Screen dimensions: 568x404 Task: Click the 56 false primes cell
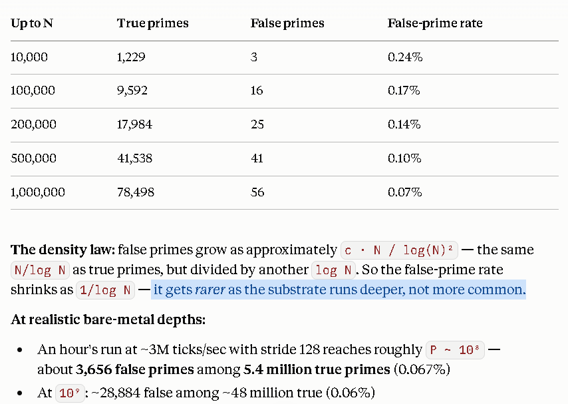257,192
